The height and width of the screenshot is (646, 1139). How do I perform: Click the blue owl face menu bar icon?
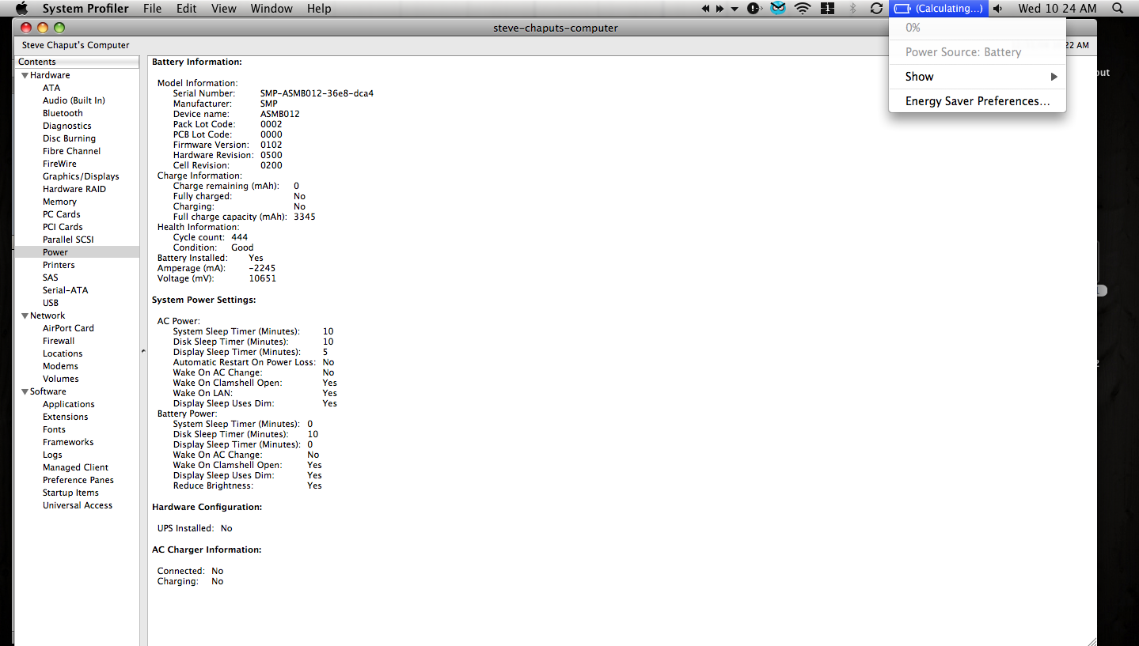778,9
